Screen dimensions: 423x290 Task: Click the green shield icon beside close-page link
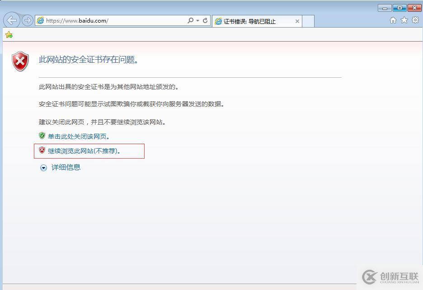pos(42,136)
